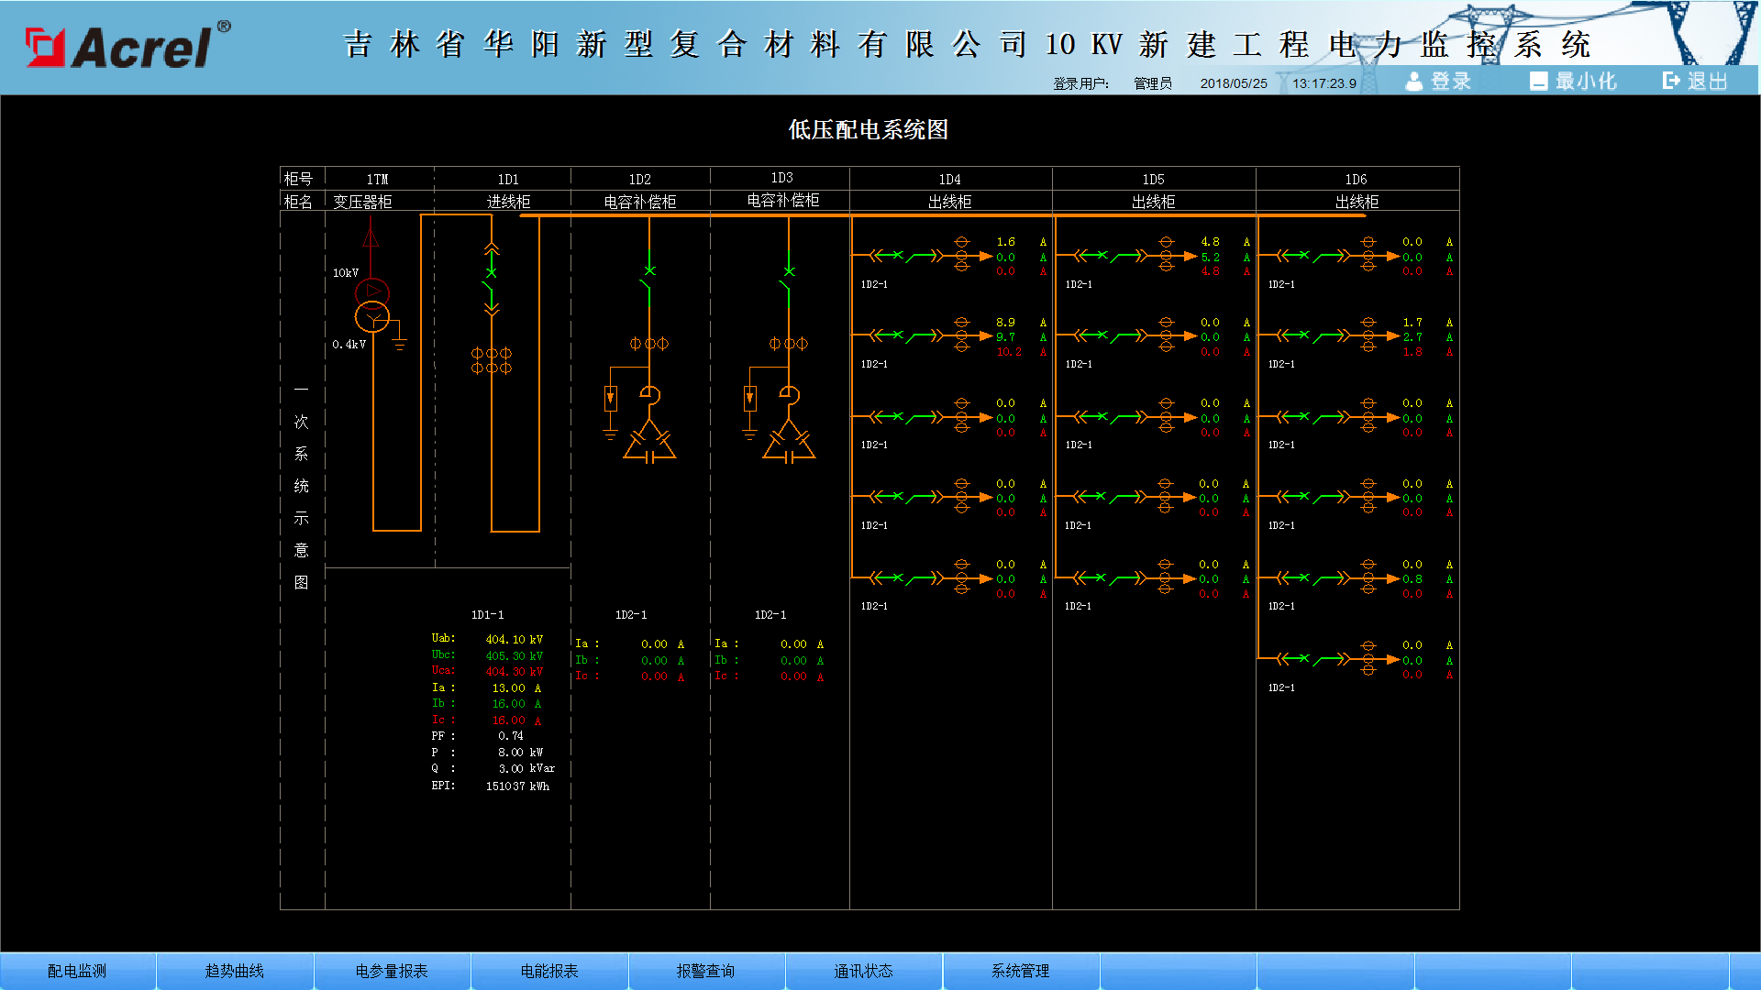Click the transformer ground symbol beside 0.4kV

tap(399, 344)
